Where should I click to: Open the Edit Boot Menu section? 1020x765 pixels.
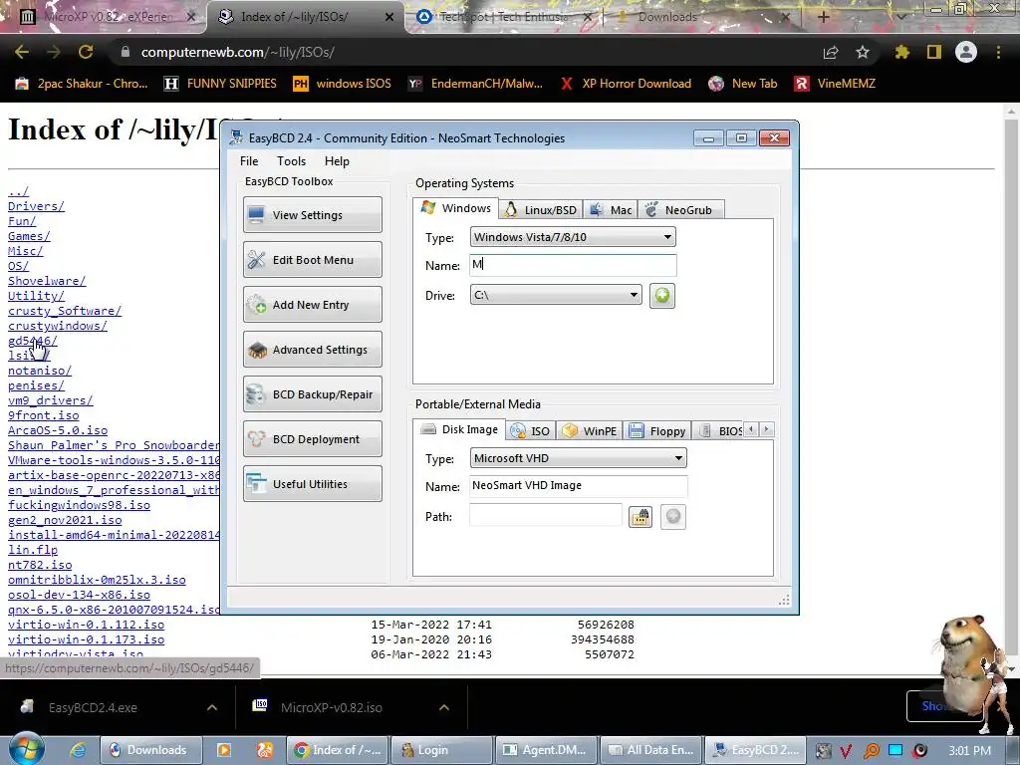click(x=312, y=260)
